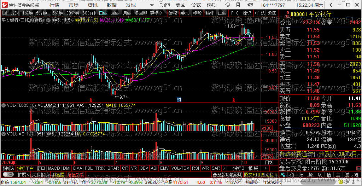Click the 价 tab icon
The height and width of the screenshot is (186, 362).
292,174
